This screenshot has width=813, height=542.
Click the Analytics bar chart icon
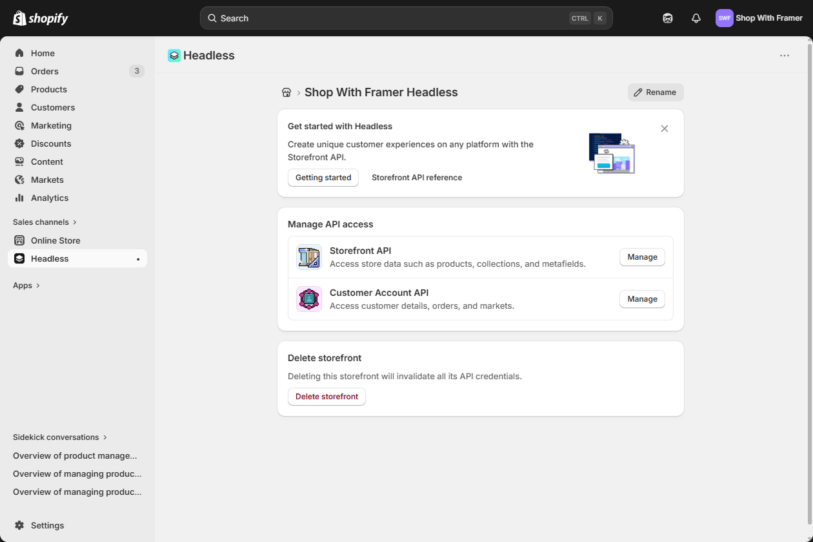tap(19, 198)
